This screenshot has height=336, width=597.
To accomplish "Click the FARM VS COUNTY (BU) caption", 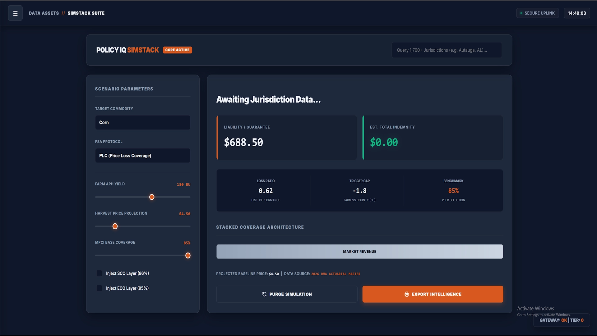I will 359,200.
